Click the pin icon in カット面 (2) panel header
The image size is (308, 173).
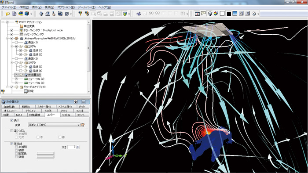(76, 102)
